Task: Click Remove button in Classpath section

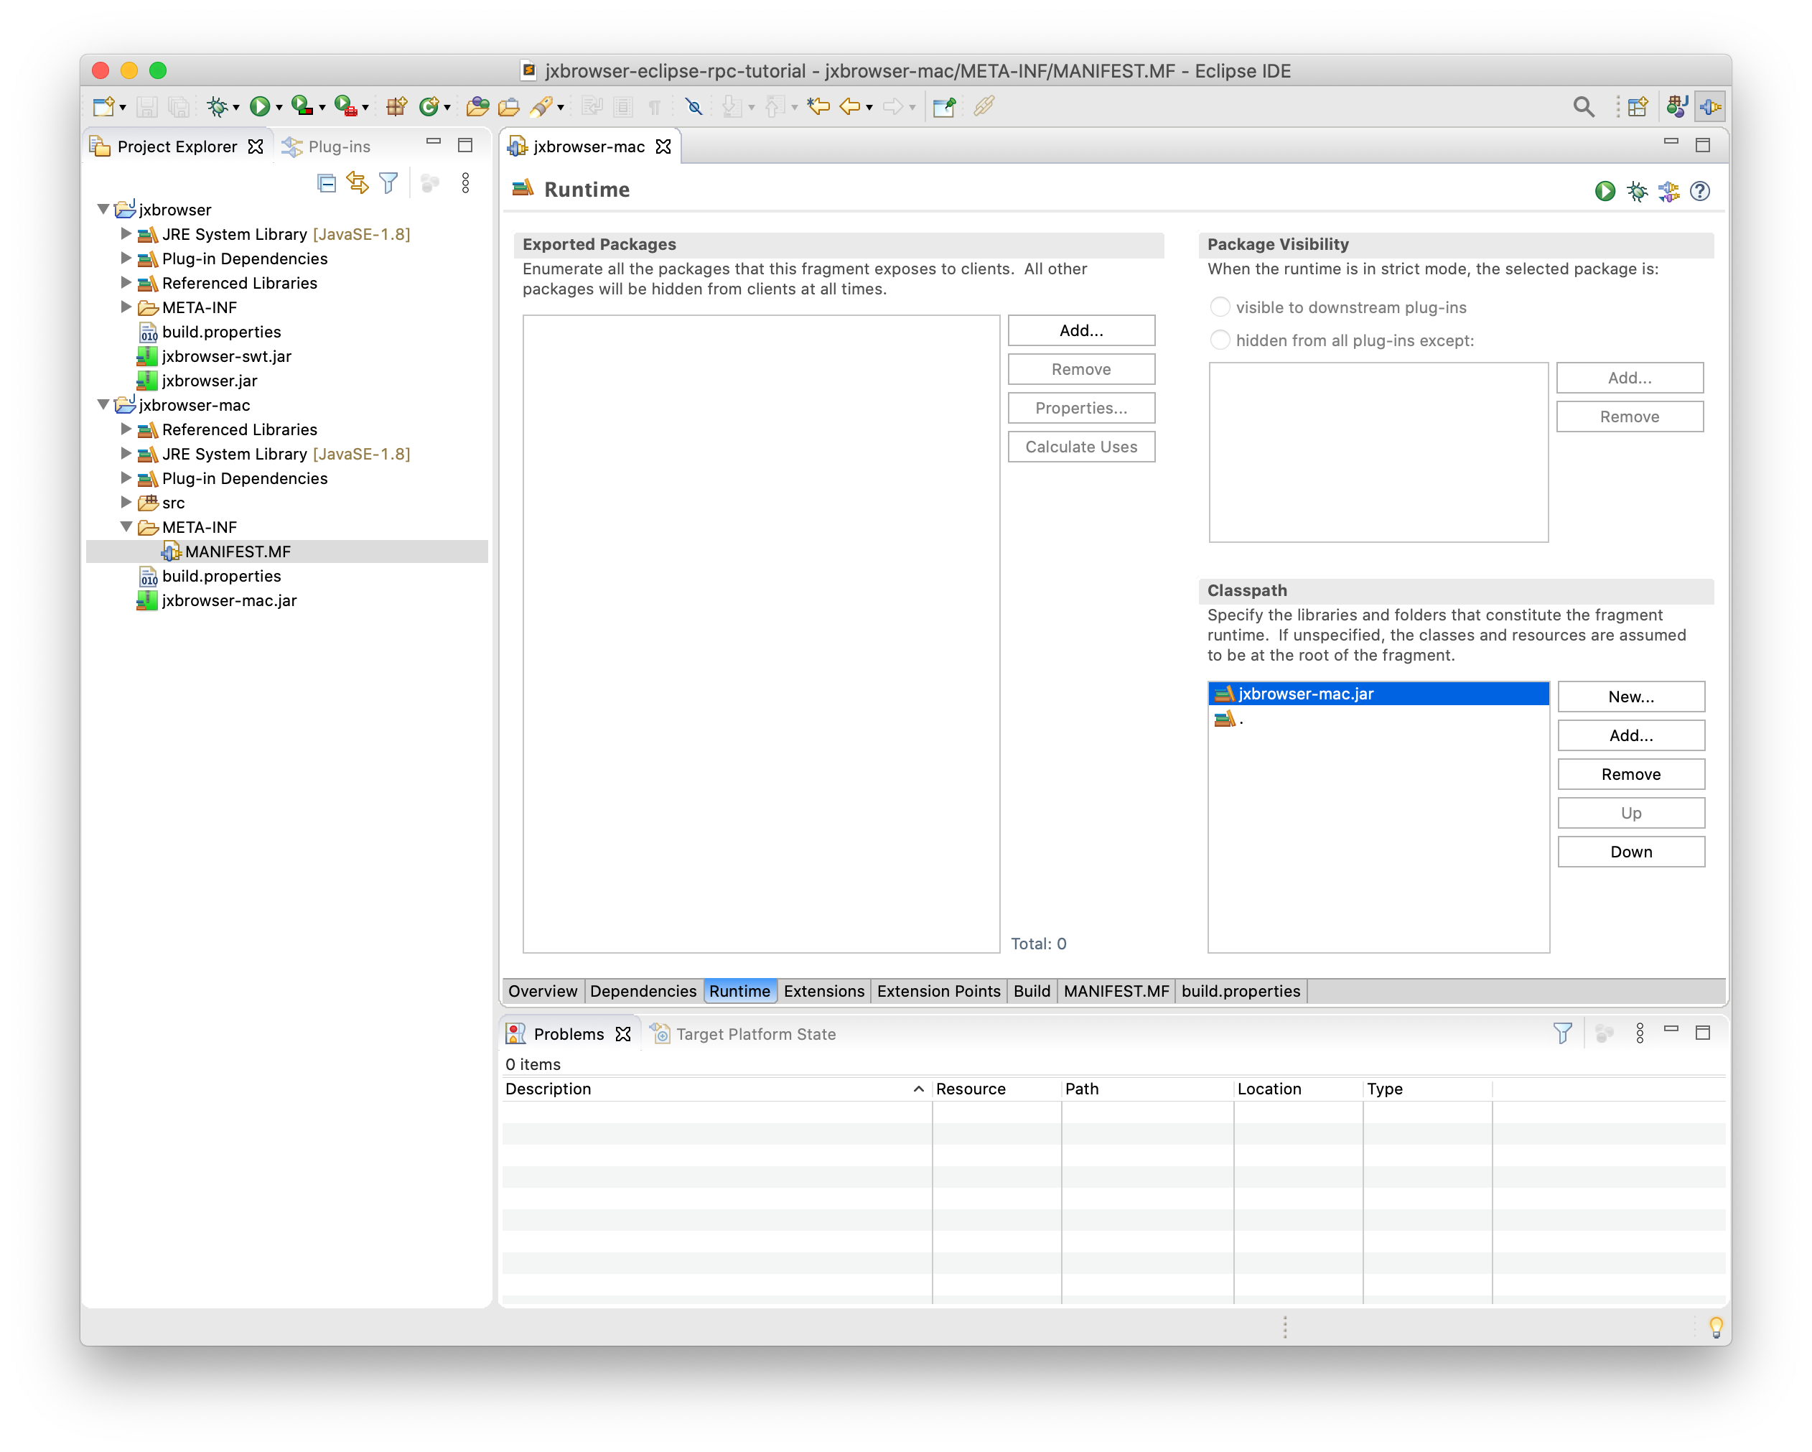Action: pyautogui.click(x=1630, y=773)
